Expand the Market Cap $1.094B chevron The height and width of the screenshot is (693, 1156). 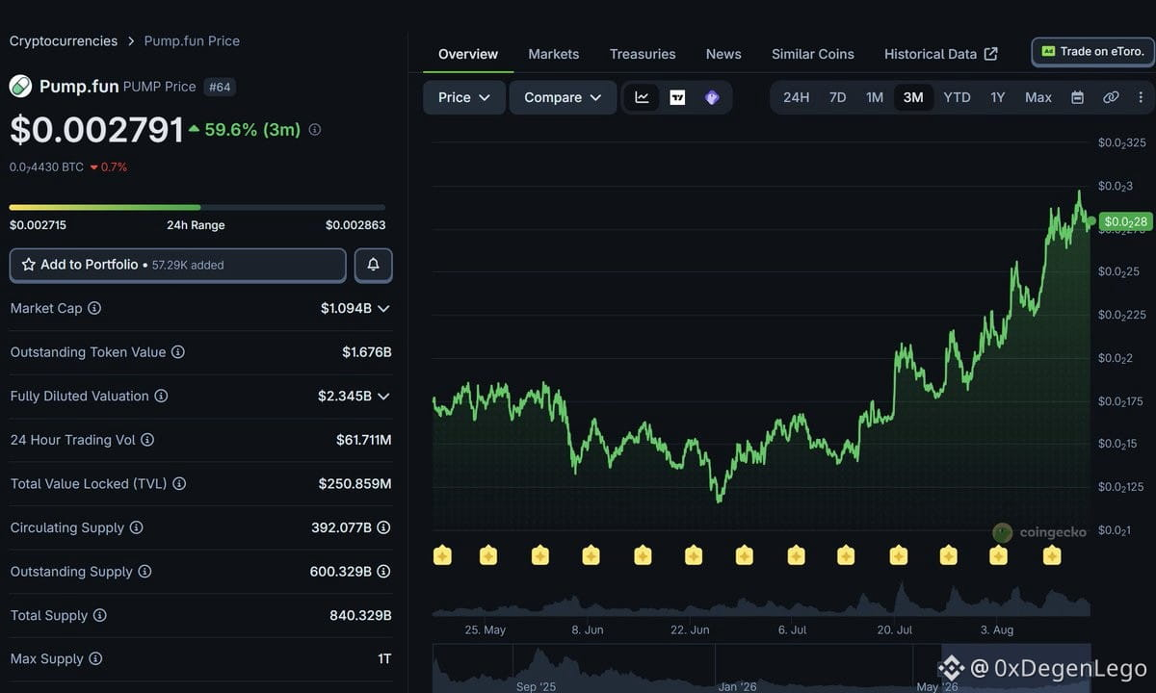pos(383,309)
